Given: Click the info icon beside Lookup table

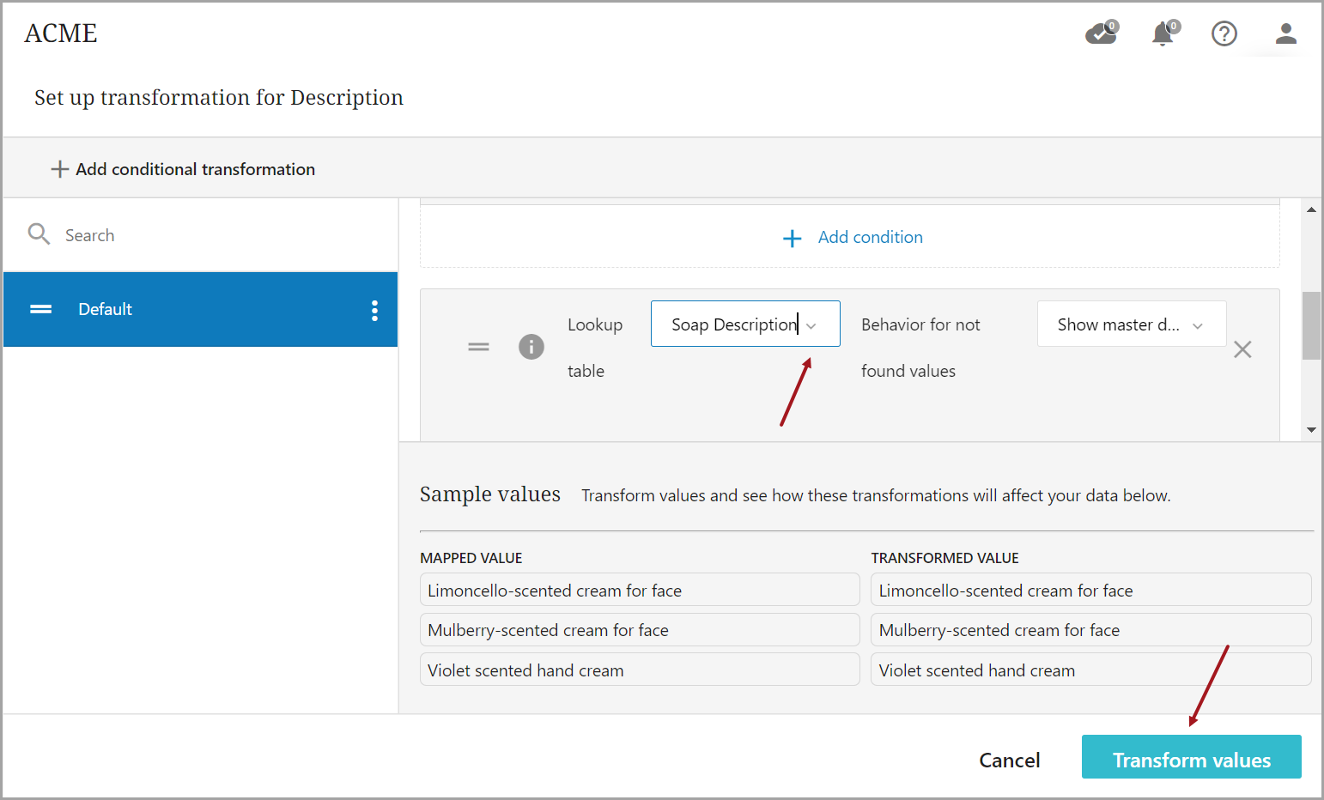Looking at the screenshot, I should coord(531,347).
